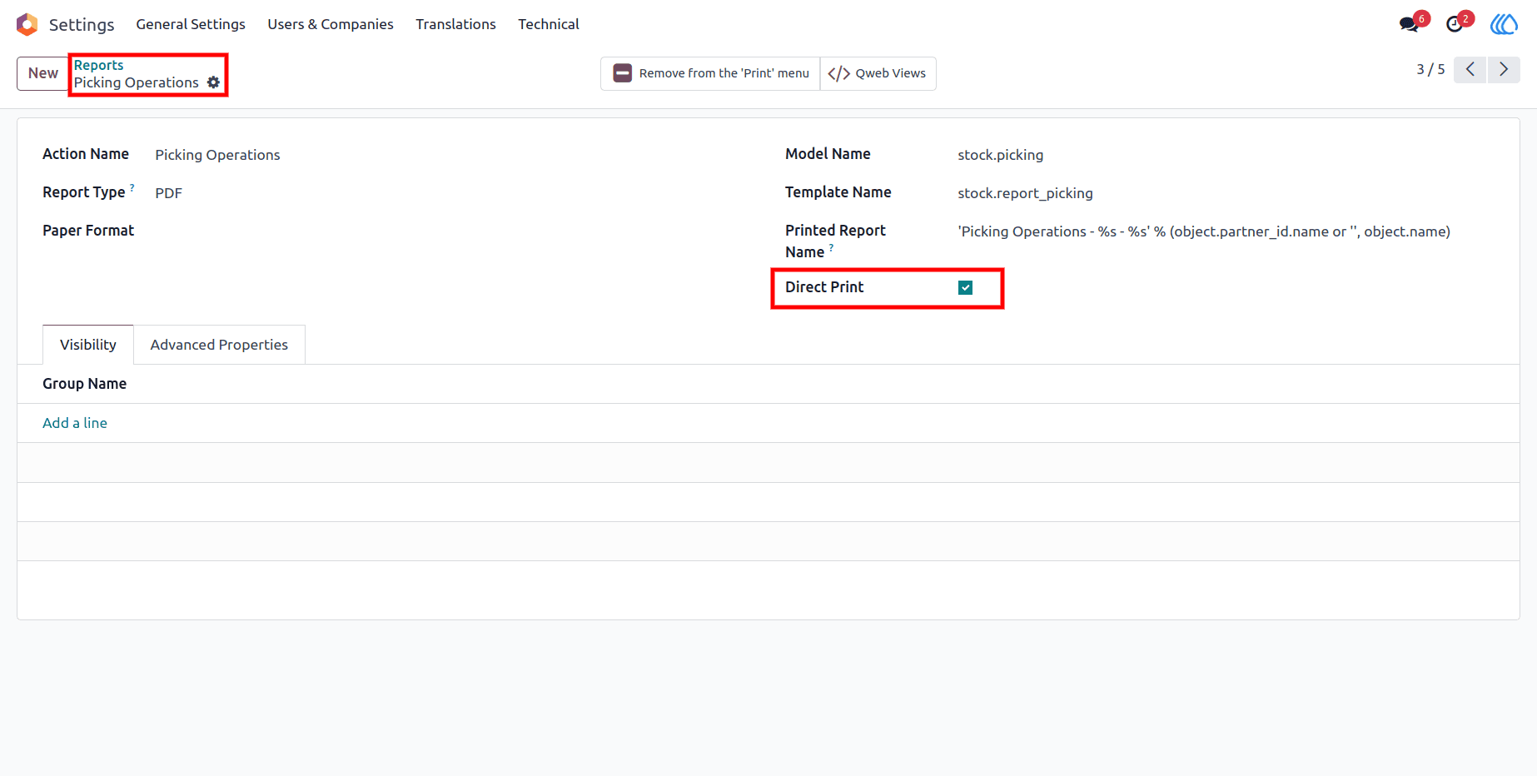The image size is (1537, 776).
Task: Go to the next record arrow
Action: click(1504, 69)
